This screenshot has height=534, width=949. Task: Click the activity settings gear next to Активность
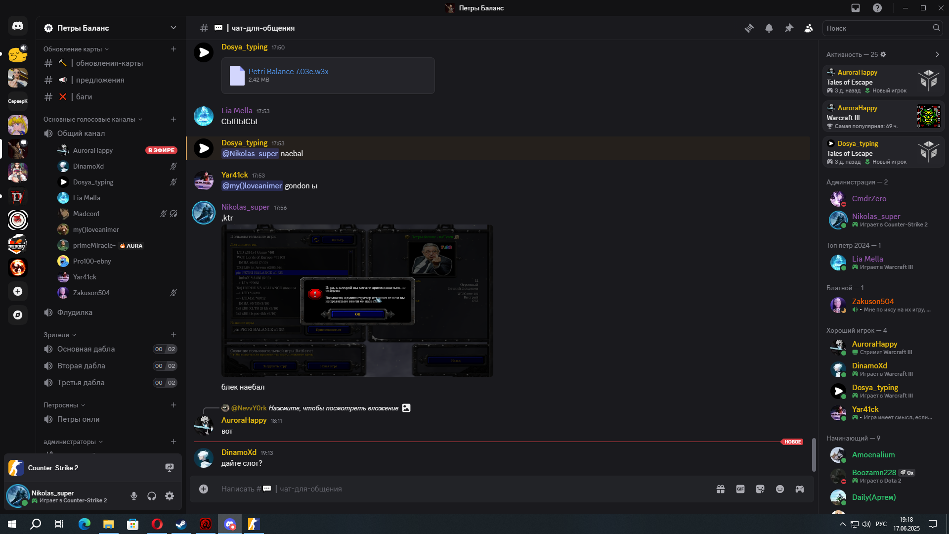883,54
